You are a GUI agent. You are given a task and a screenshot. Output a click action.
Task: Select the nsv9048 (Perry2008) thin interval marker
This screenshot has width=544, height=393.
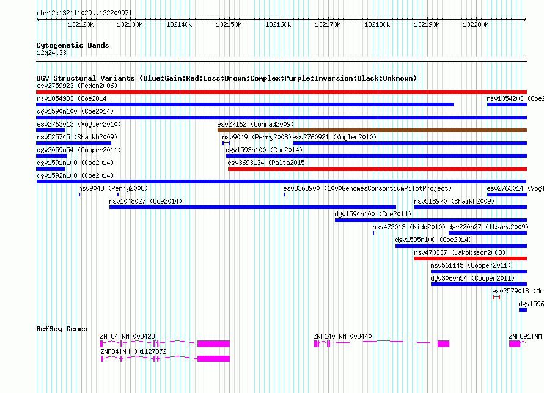pos(99,194)
